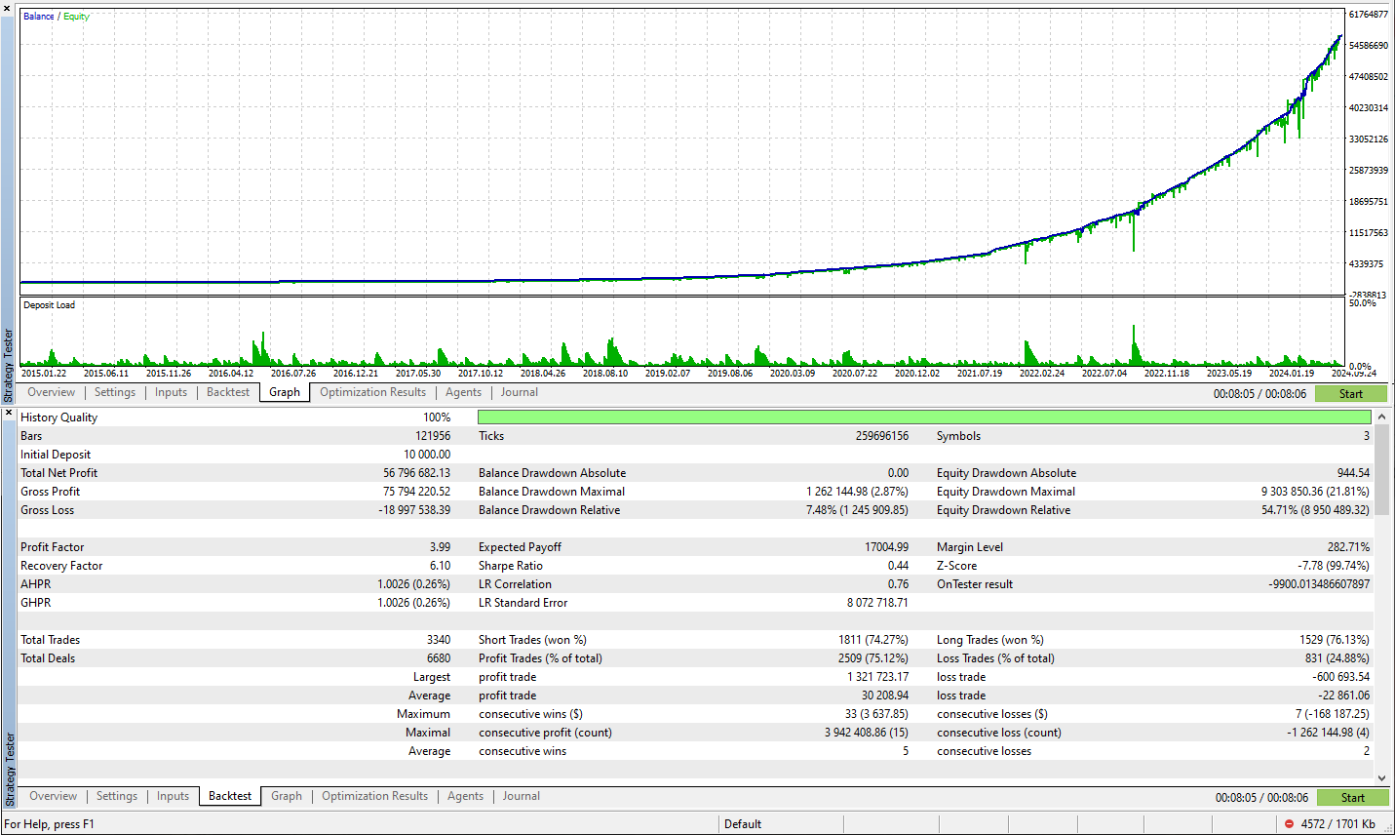1395x835 pixels.
Task: Click axis value 61764877 on balance scale
Action: point(1369,15)
